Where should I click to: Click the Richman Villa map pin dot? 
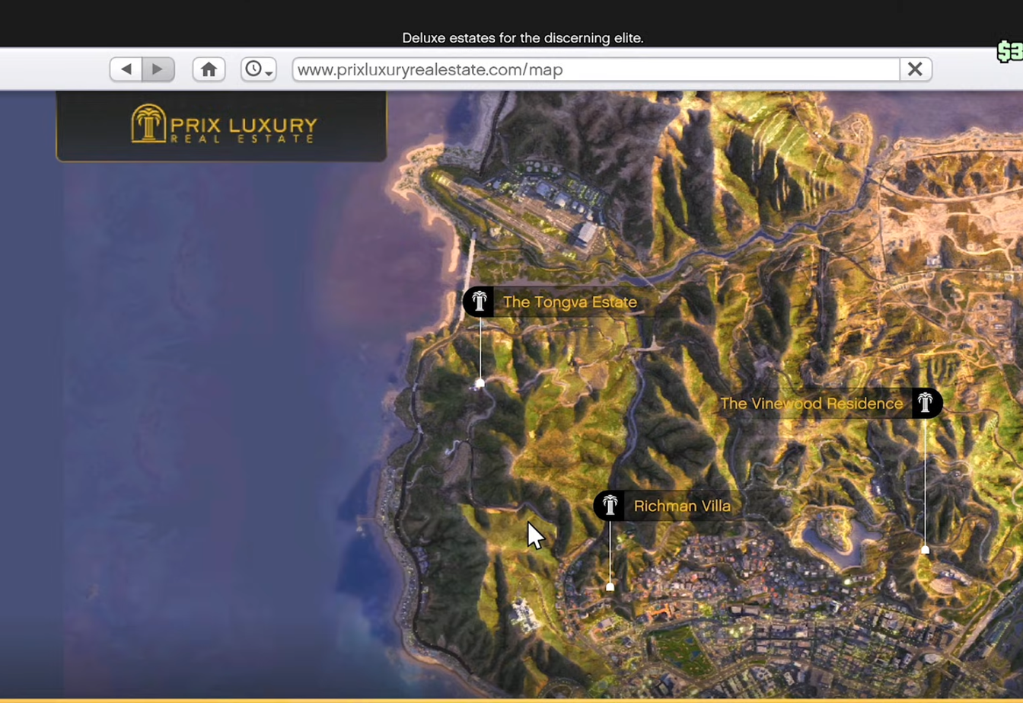tap(610, 586)
